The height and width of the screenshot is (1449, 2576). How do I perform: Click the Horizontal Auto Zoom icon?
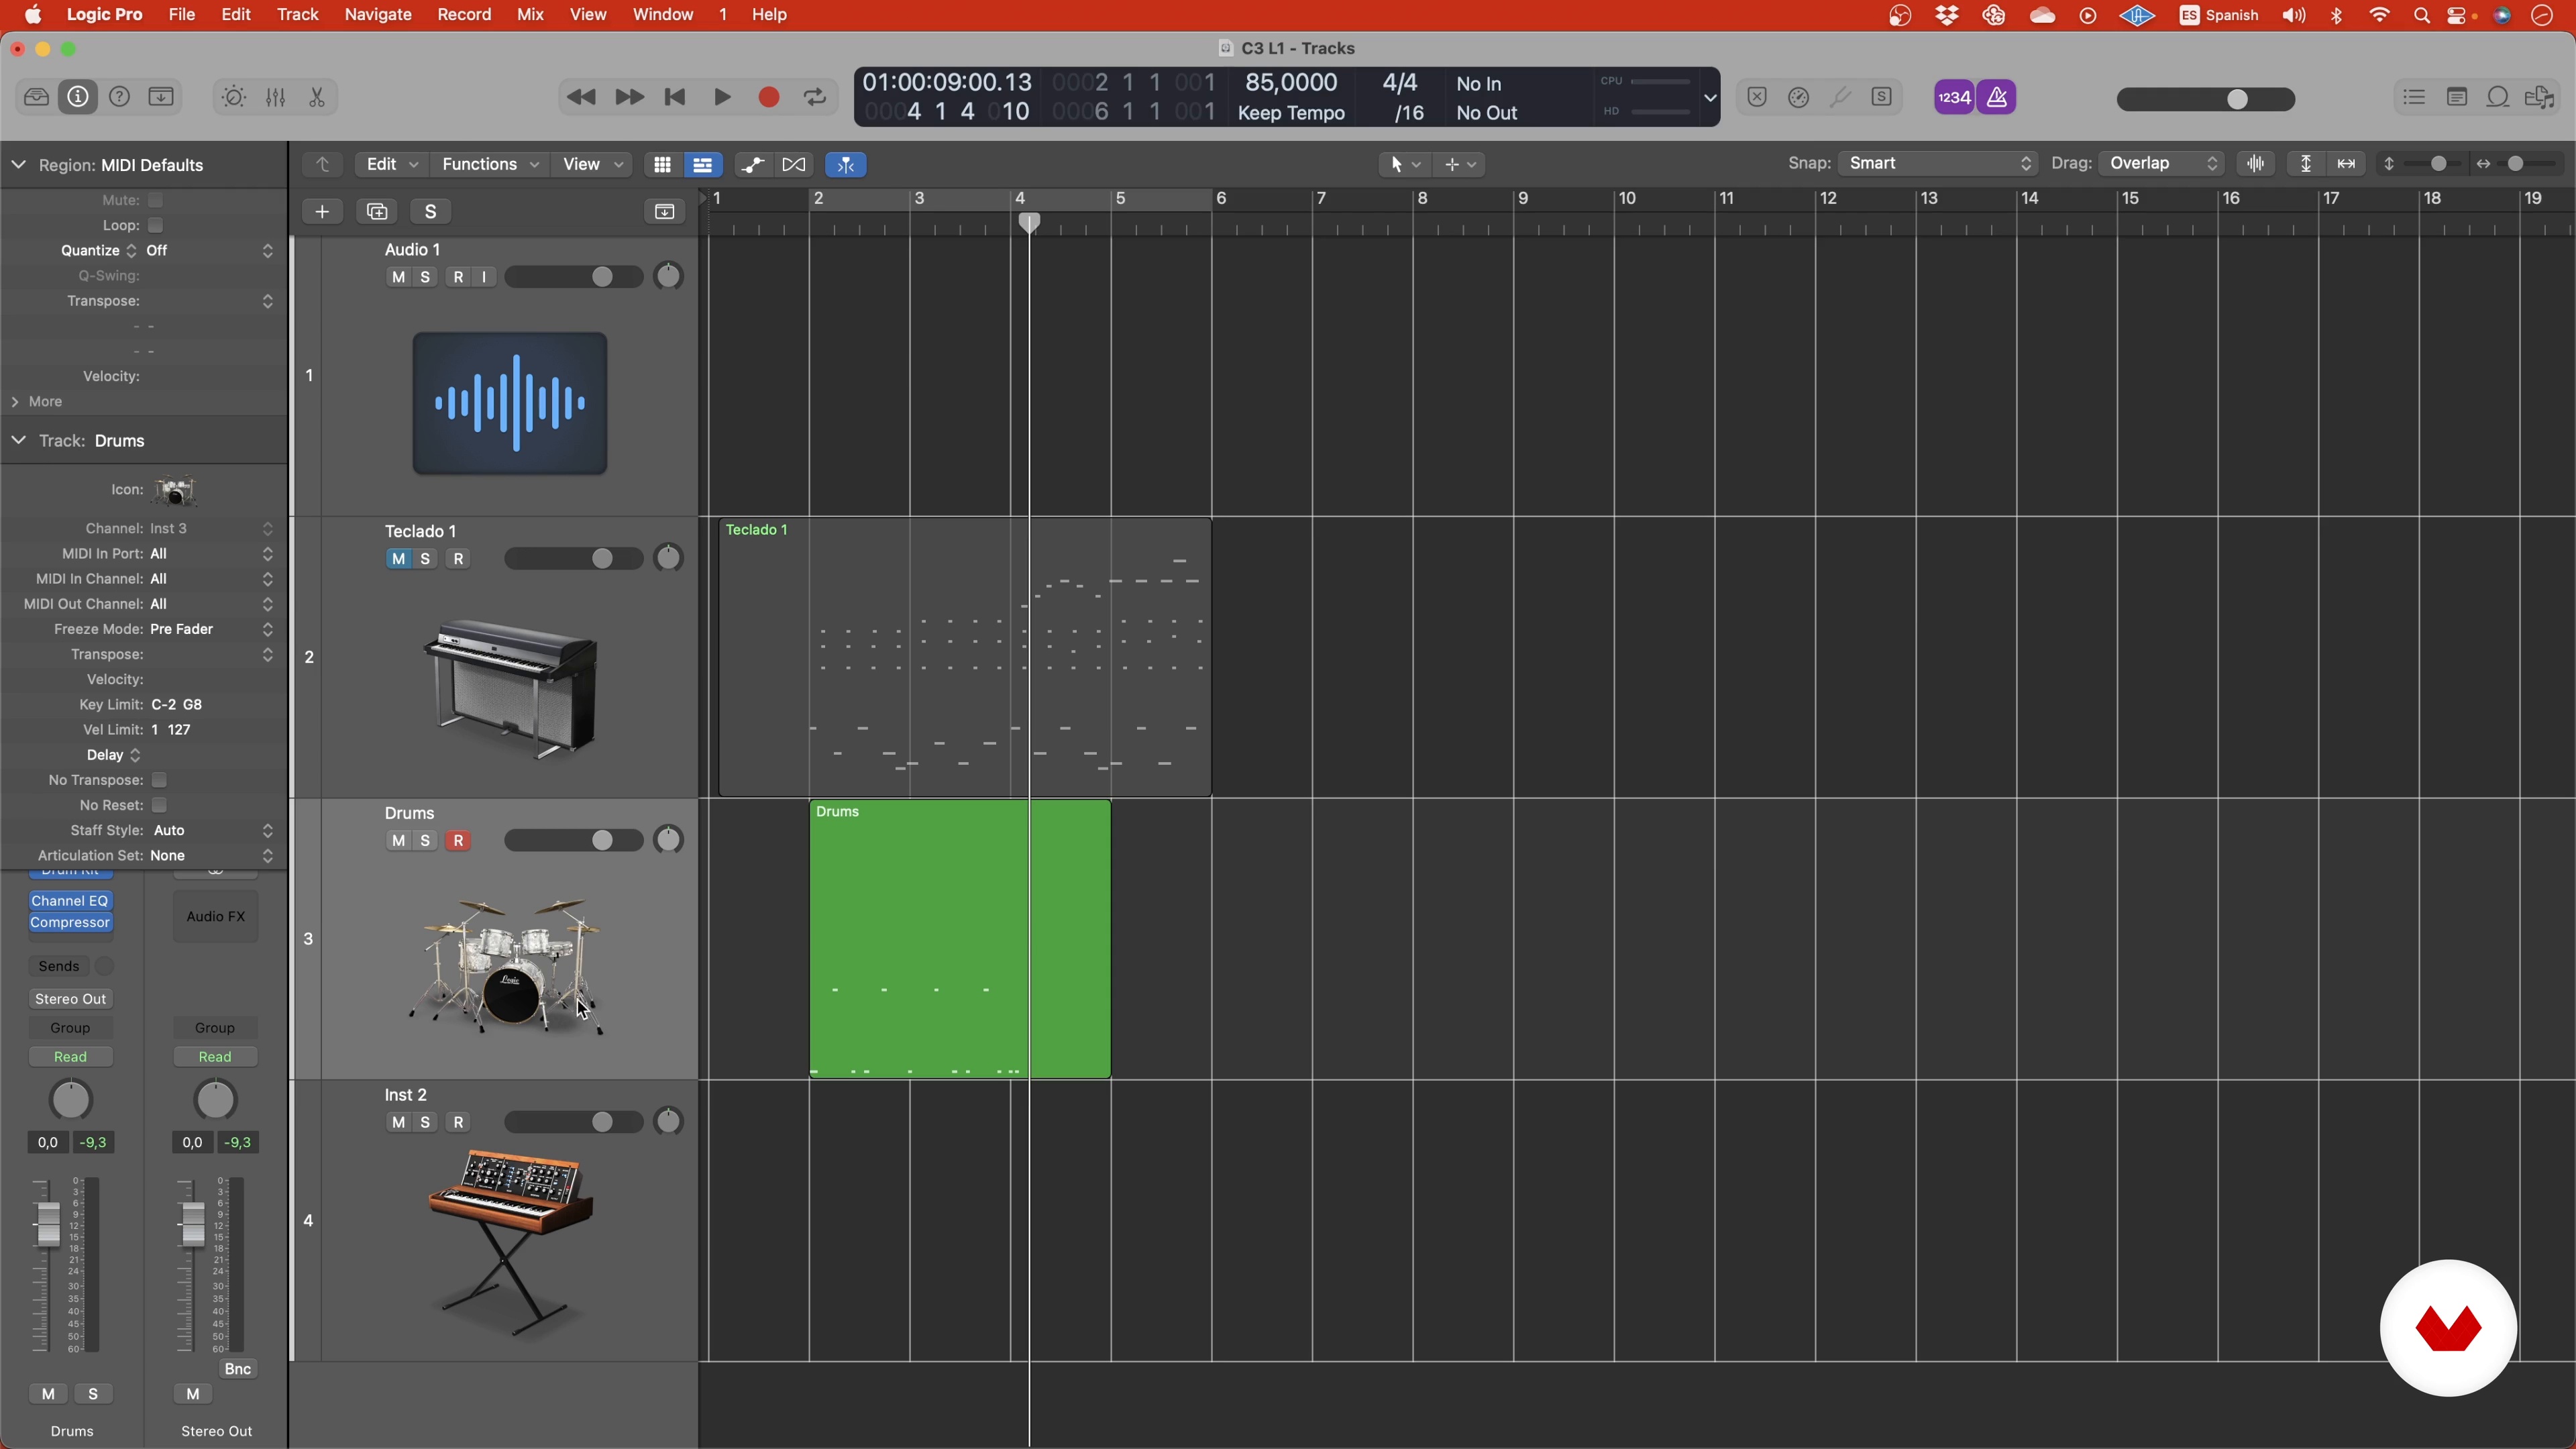click(2346, 164)
